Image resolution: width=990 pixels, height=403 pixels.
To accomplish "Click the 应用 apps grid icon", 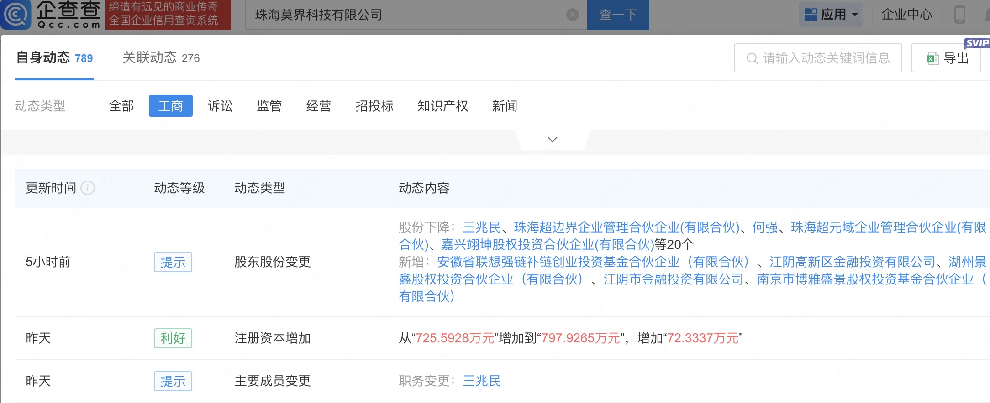I will point(811,15).
